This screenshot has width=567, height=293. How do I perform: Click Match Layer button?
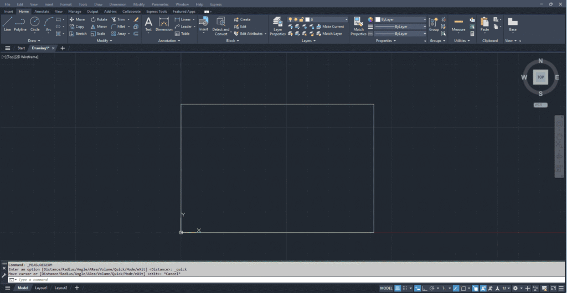pyautogui.click(x=329, y=34)
